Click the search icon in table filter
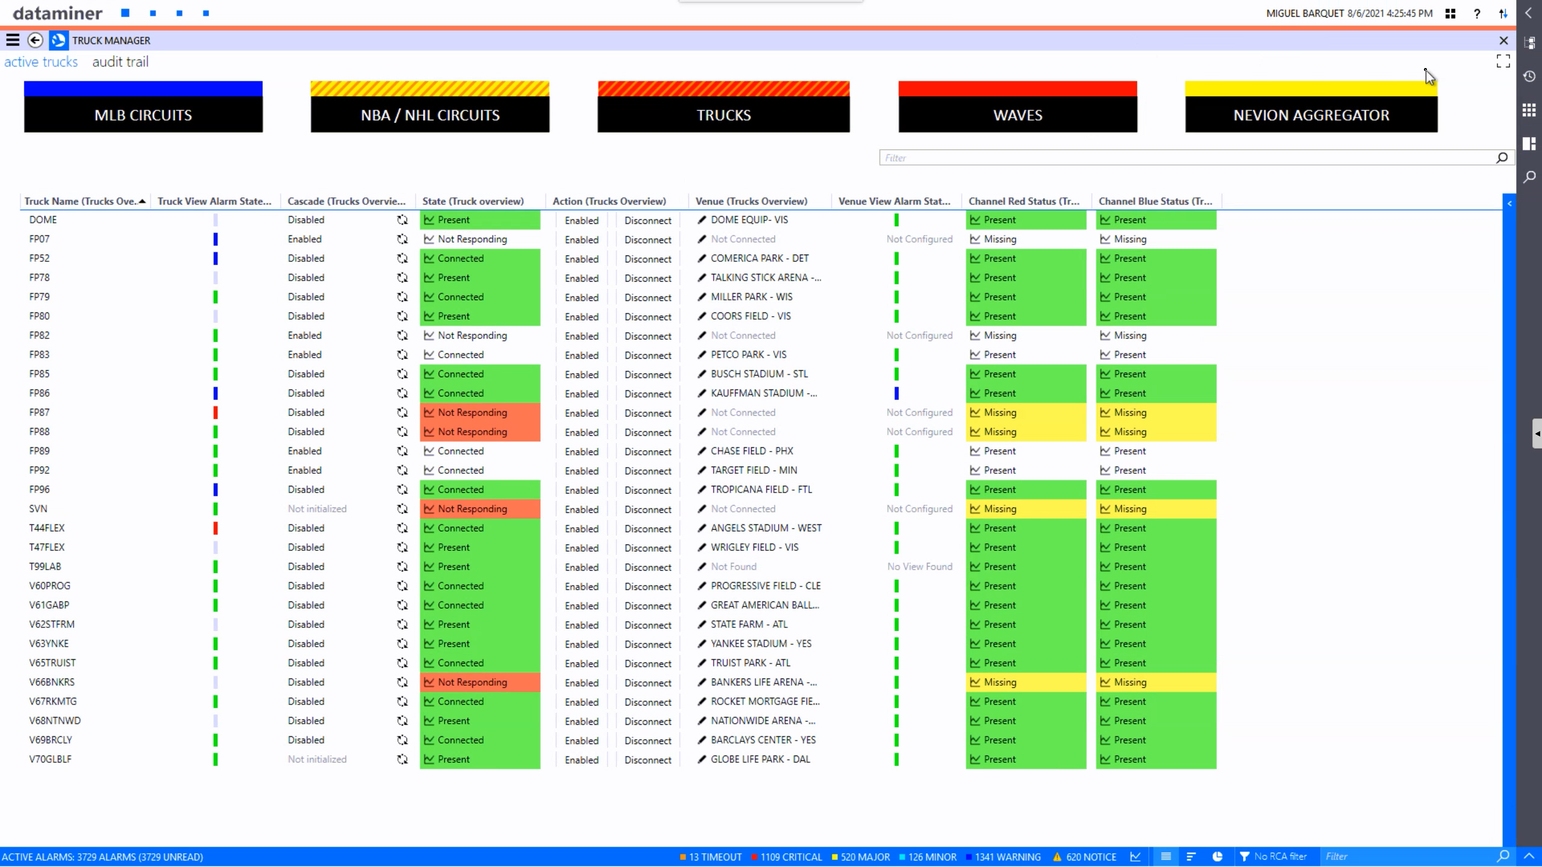1542x867 pixels. 1502,158
